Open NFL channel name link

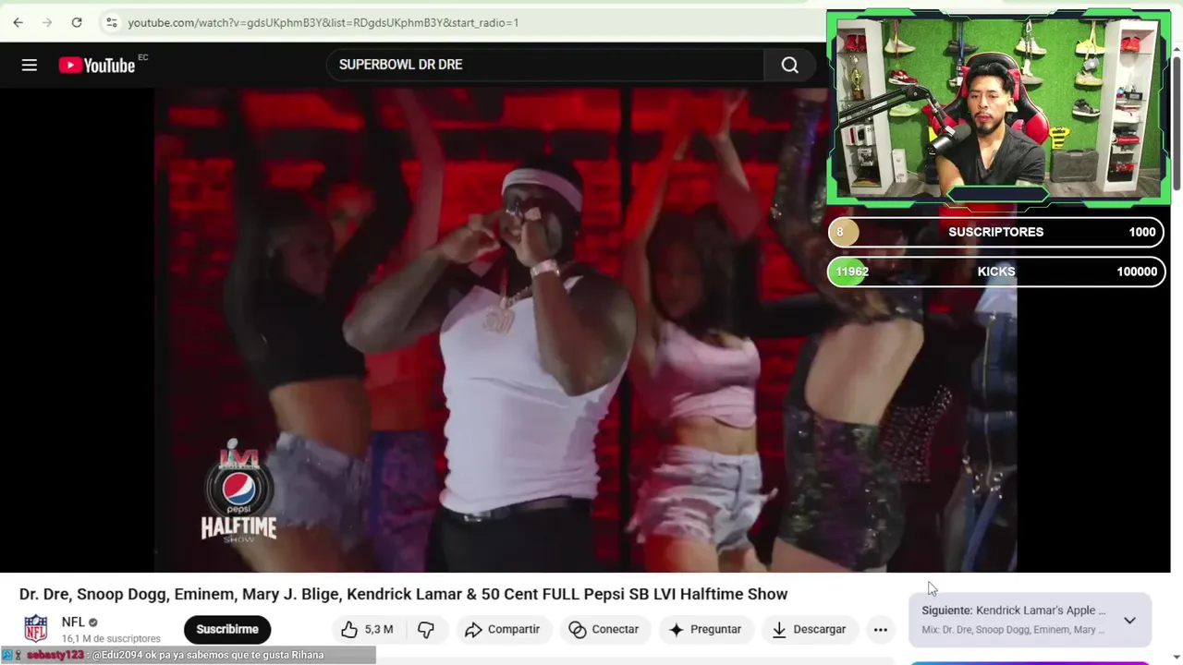(x=73, y=623)
